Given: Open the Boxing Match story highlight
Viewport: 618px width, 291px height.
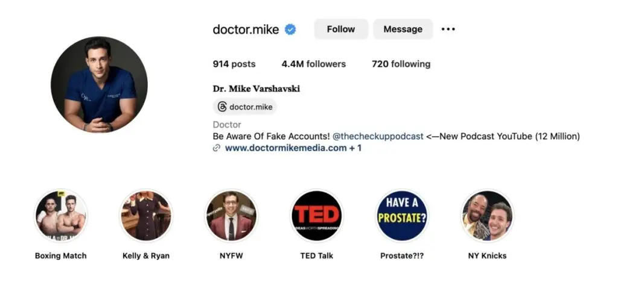Looking at the screenshot, I should 61,216.
